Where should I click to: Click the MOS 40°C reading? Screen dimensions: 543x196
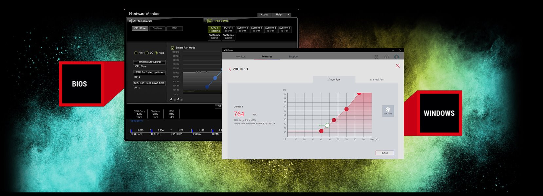coord(172,114)
